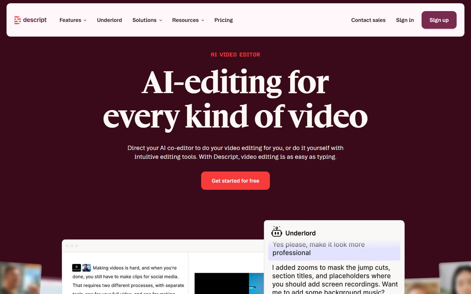The image size is (471, 294).
Task: Open the Underlord page from the navigation bar
Action: tap(110, 20)
